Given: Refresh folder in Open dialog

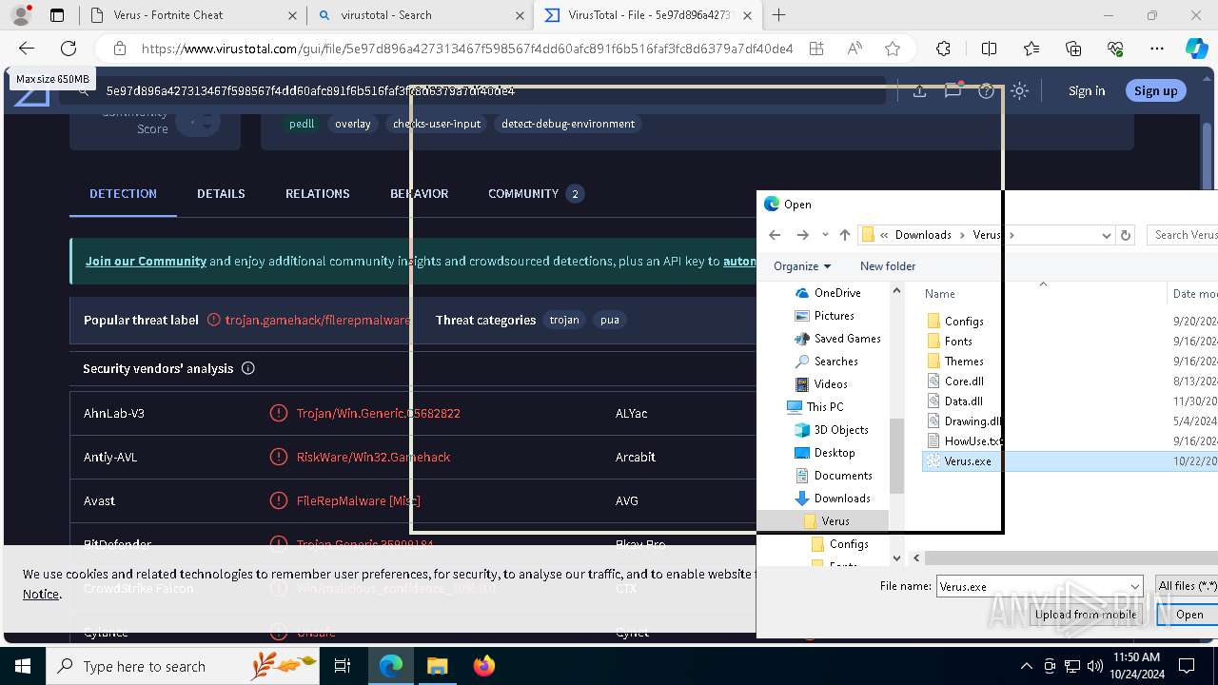Looking at the screenshot, I should click(1126, 235).
